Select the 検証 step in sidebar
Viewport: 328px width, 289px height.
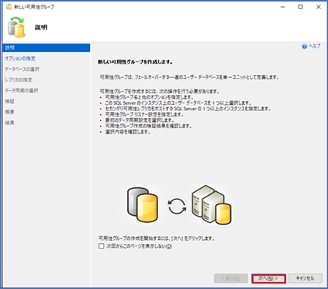pos(9,101)
